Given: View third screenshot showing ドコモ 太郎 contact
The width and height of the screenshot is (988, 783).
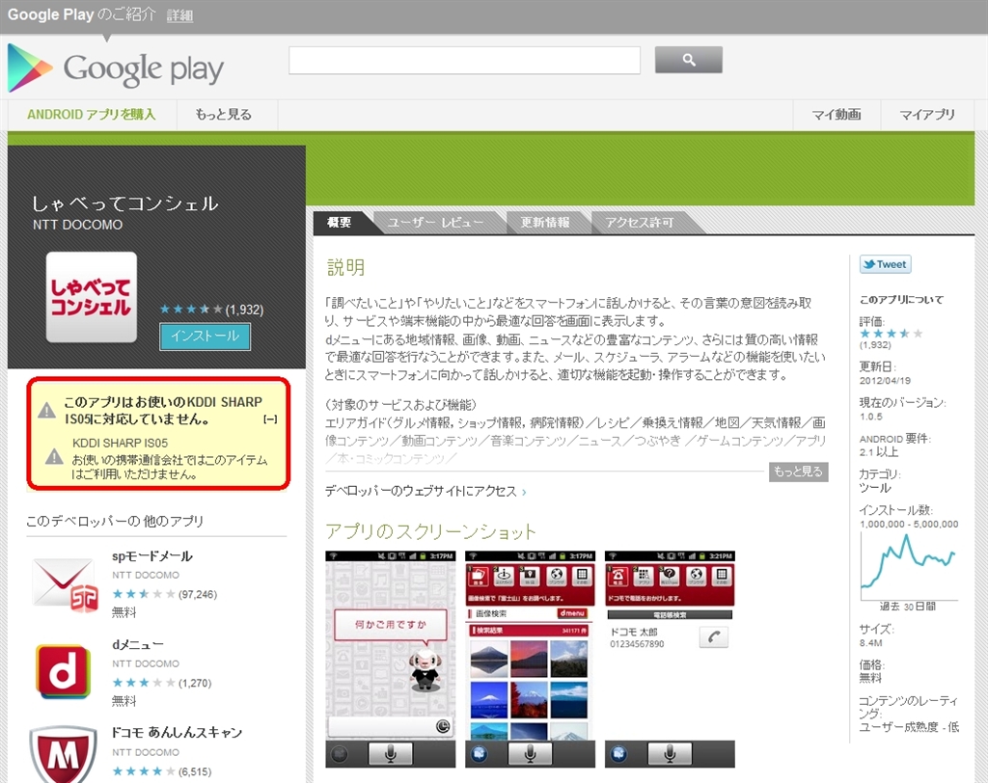Looking at the screenshot, I should pyautogui.click(x=670, y=659).
